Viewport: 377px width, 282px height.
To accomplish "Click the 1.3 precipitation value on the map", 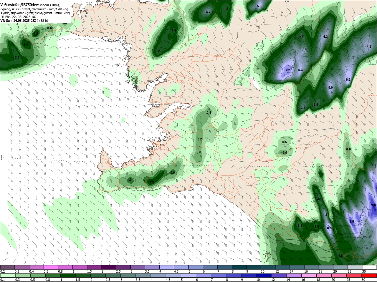I will click(x=321, y=174).
